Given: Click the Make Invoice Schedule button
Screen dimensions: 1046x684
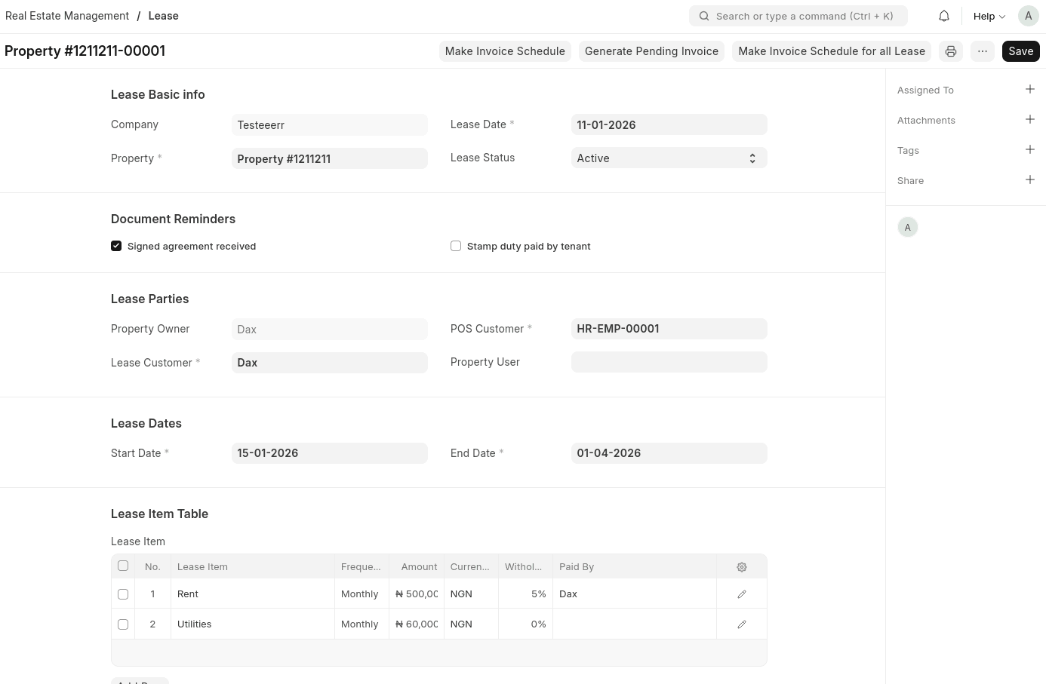Looking at the screenshot, I should point(505,51).
